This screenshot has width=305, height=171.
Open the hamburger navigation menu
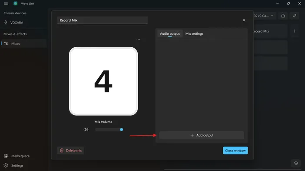pyautogui.click(x=6, y=3)
